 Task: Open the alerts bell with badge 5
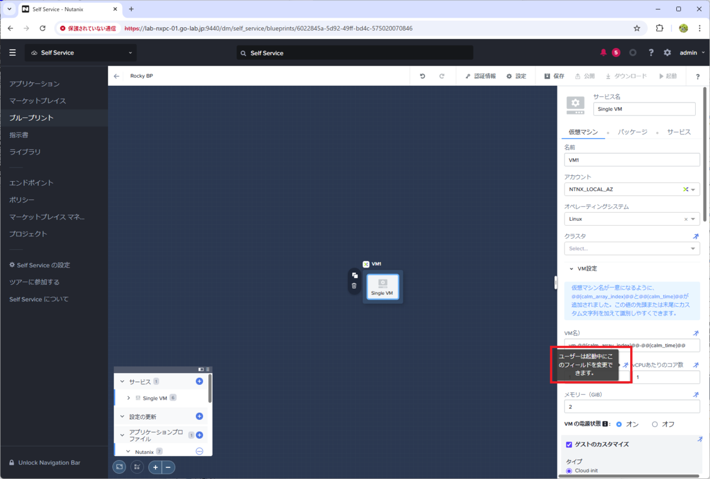(603, 53)
